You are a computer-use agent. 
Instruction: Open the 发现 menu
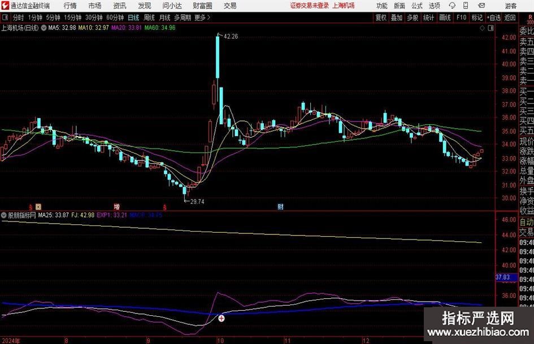(x=145, y=6)
